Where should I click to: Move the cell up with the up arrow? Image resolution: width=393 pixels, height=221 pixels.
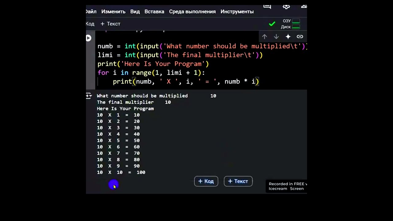tap(264, 37)
